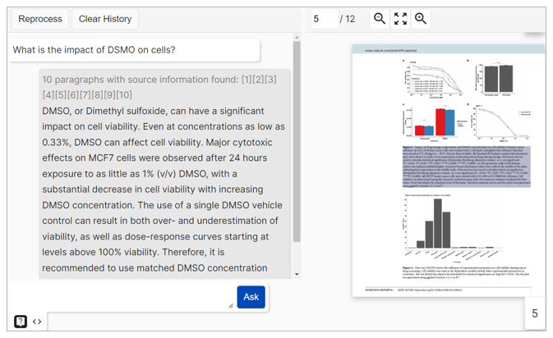This screenshot has width=553, height=338.
Task: Zoom out of the PDF document
Action: 380,19
